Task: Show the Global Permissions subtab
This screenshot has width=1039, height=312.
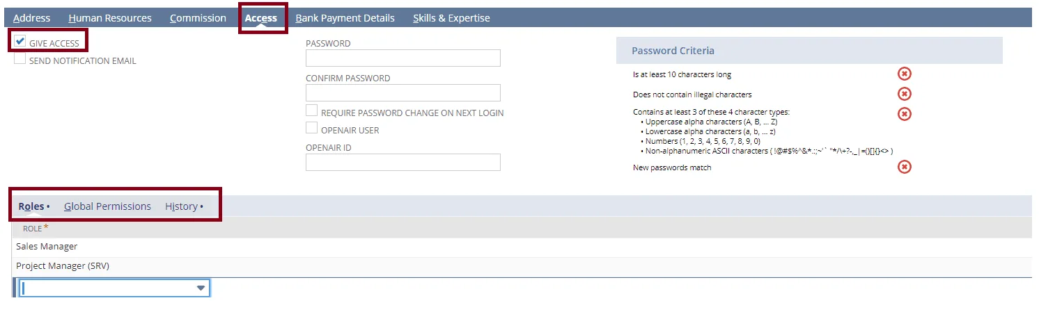Action: (107, 206)
